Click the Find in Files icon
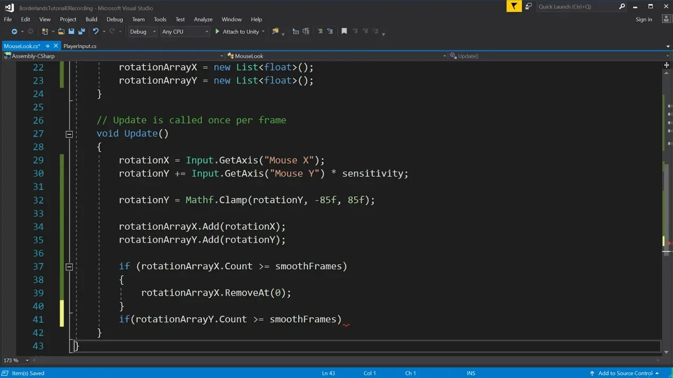Image resolution: width=673 pixels, height=378 pixels. coord(274,31)
